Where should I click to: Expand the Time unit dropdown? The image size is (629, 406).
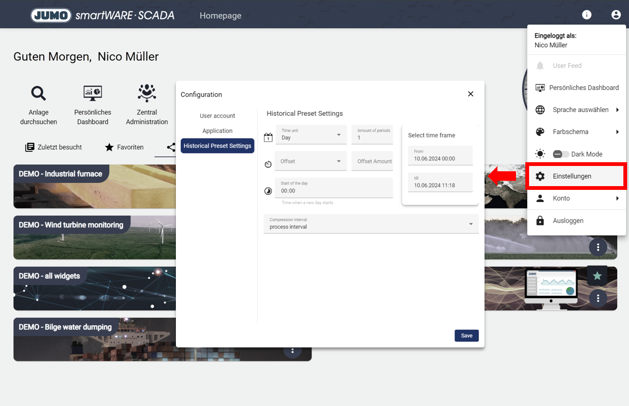311,135
